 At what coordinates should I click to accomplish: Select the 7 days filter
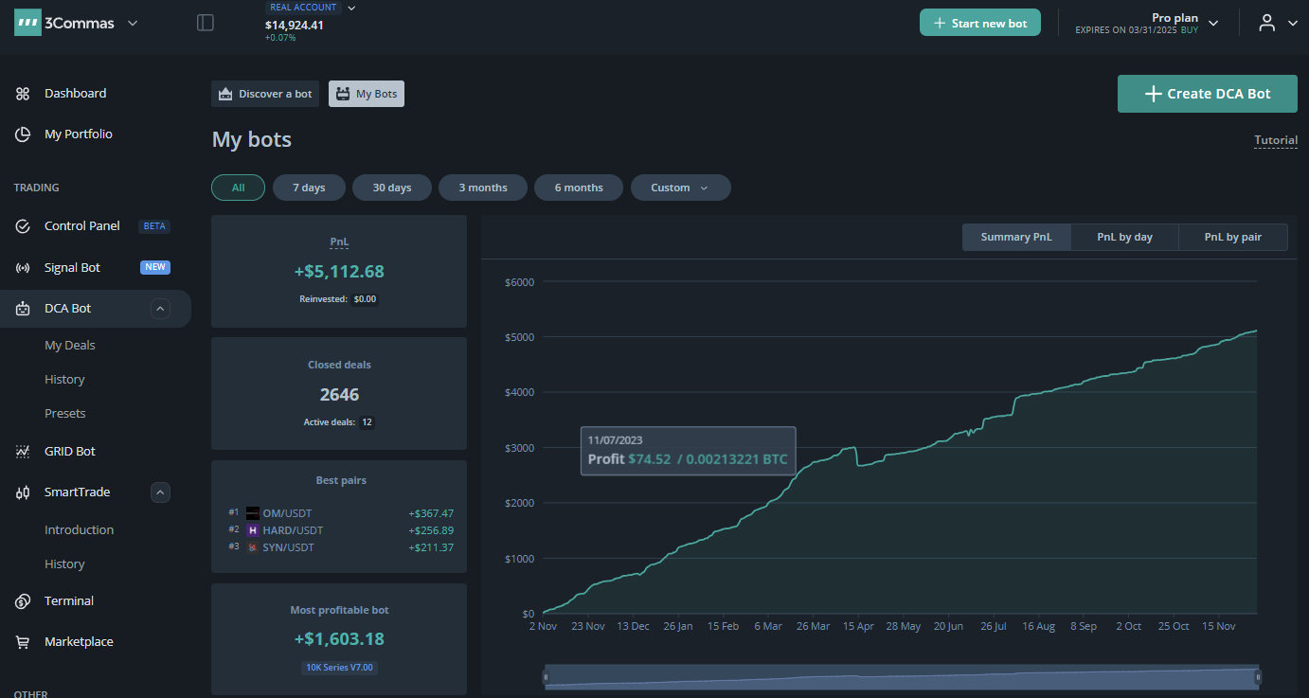[309, 188]
